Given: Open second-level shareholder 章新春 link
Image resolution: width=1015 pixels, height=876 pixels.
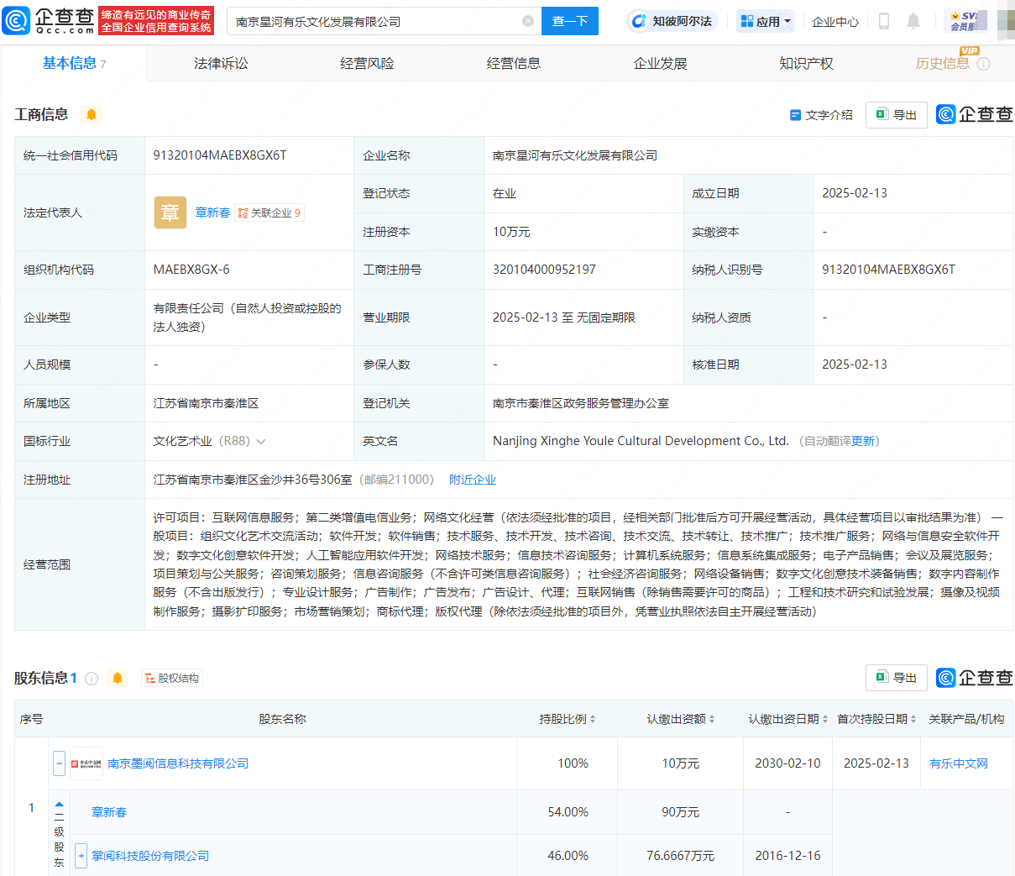Looking at the screenshot, I should (x=109, y=812).
